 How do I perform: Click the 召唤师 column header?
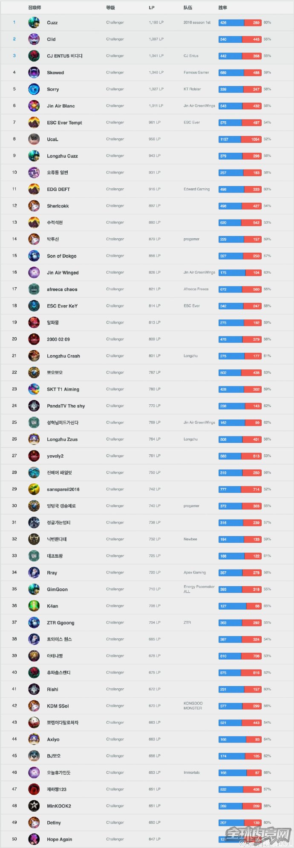[x=35, y=8]
